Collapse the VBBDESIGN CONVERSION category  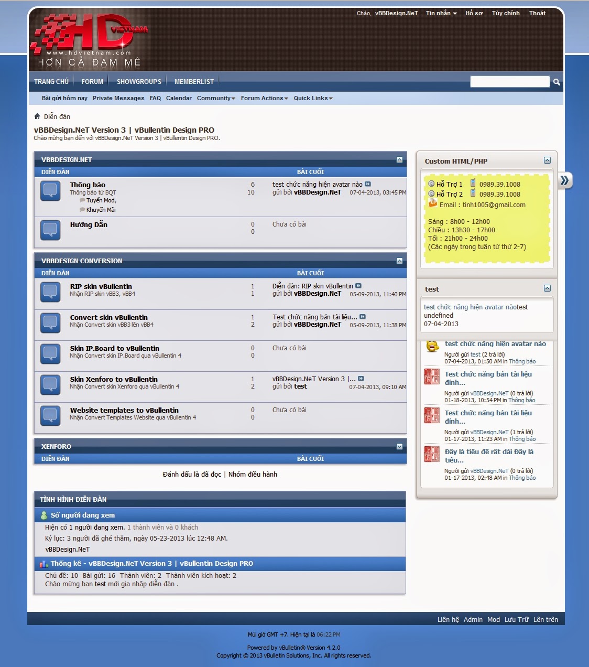click(x=399, y=261)
